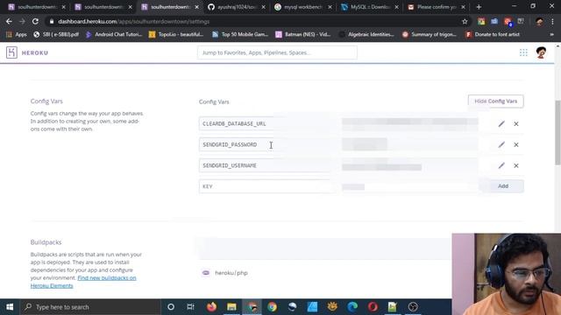Switch to the MySQL Download tab

click(370, 7)
